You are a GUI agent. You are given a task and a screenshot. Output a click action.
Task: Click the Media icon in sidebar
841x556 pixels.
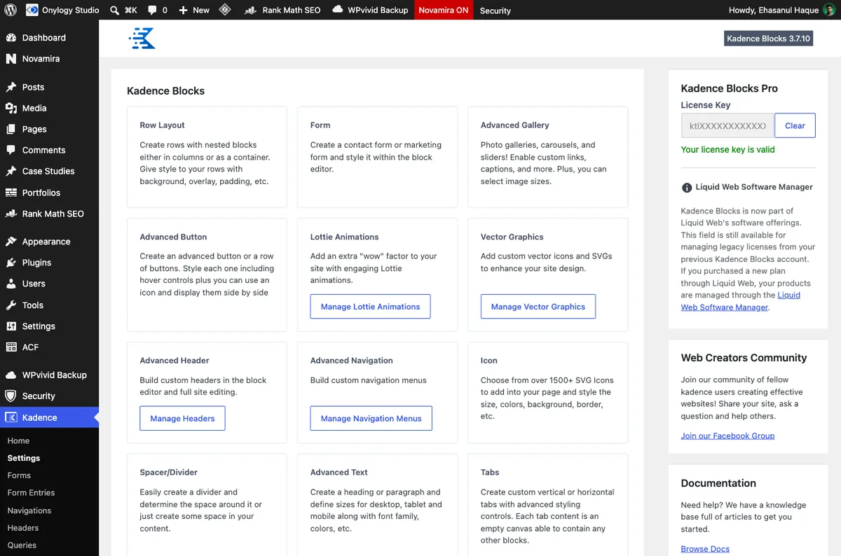click(x=11, y=108)
